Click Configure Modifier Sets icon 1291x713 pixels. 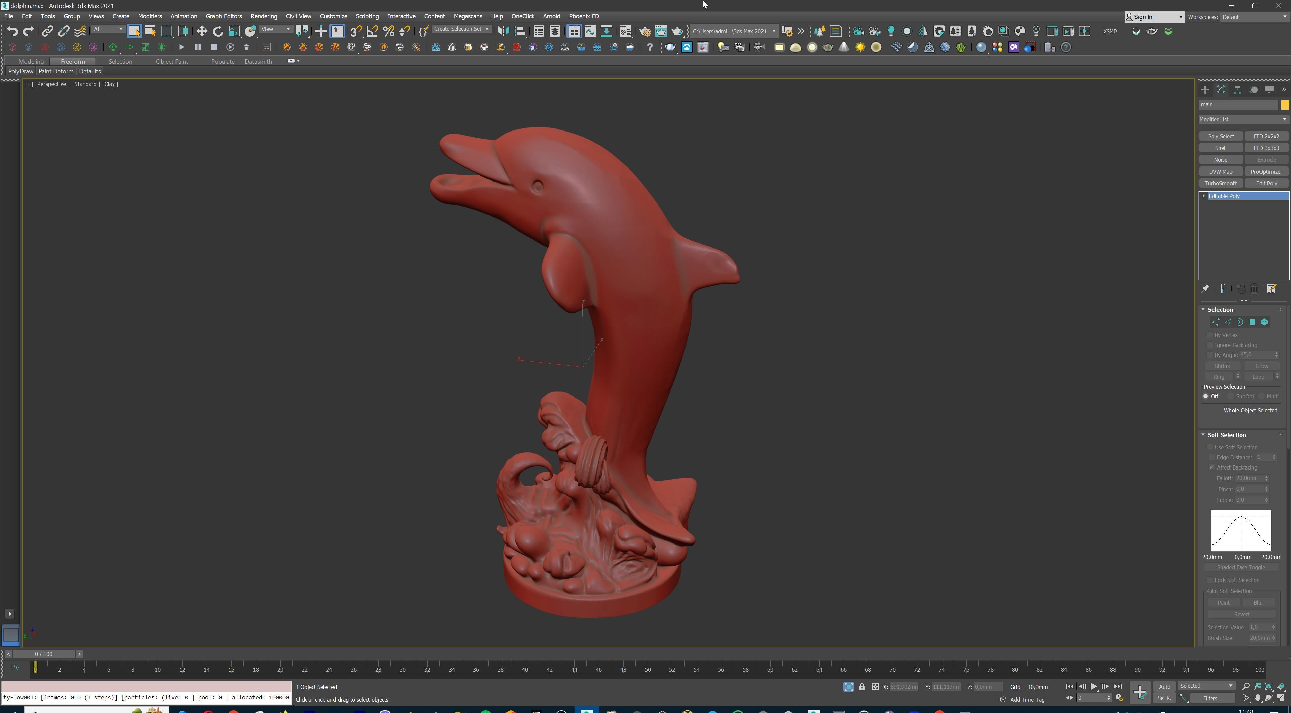[x=1272, y=288]
